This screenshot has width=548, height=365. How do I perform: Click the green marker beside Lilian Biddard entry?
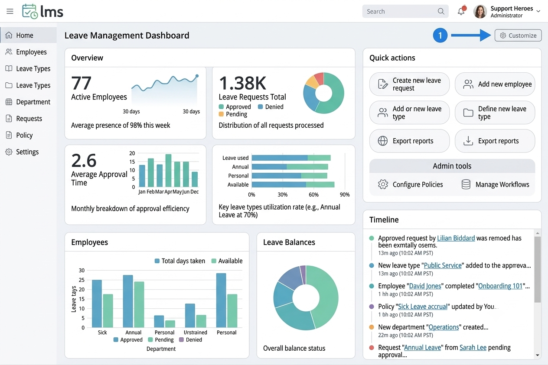click(x=372, y=238)
